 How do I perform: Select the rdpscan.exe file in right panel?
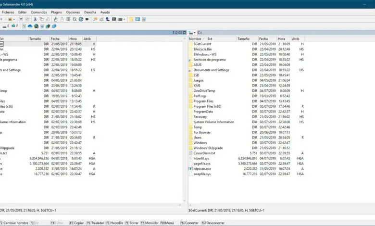point(202,169)
